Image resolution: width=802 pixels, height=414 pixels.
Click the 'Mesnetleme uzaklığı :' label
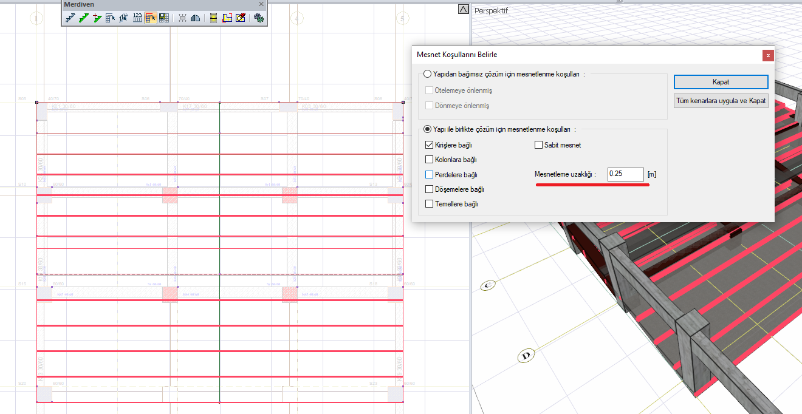(x=565, y=175)
